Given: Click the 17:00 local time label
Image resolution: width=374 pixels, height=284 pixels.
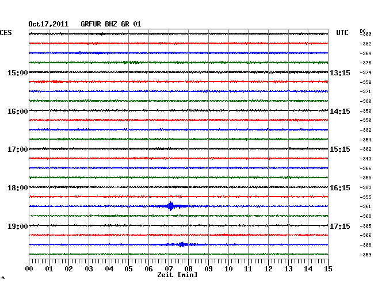Looking at the screenshot, I should pos(18,149).
